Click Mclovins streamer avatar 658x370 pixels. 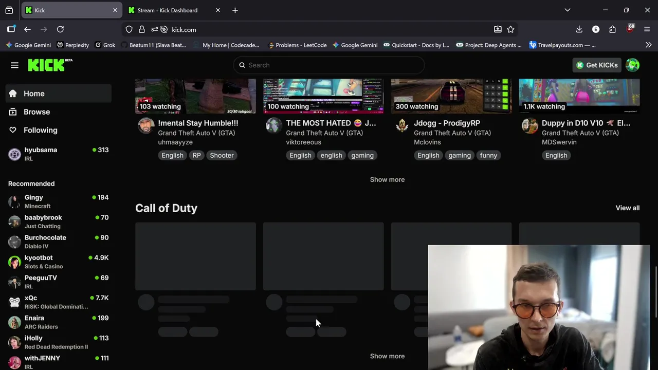coord(402,125)
